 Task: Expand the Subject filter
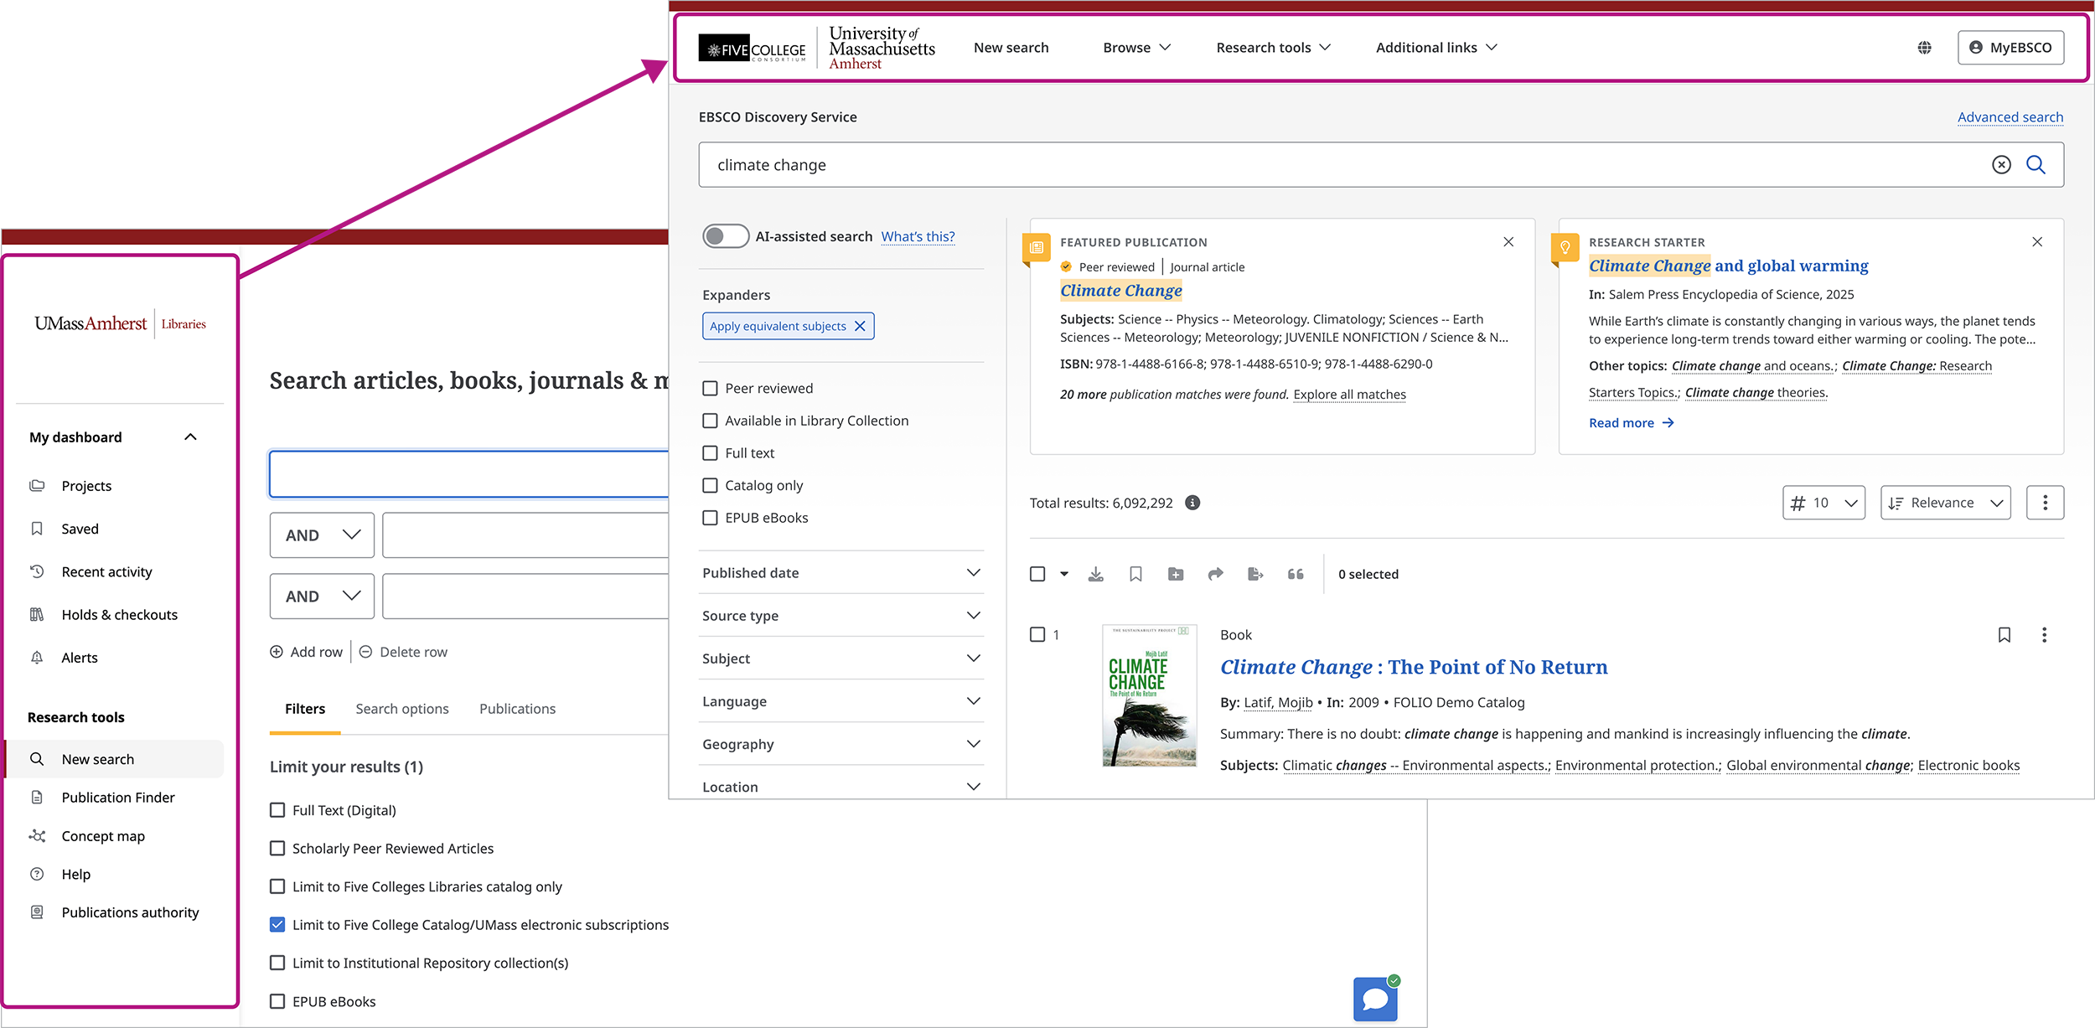click(x=841, y=659)
